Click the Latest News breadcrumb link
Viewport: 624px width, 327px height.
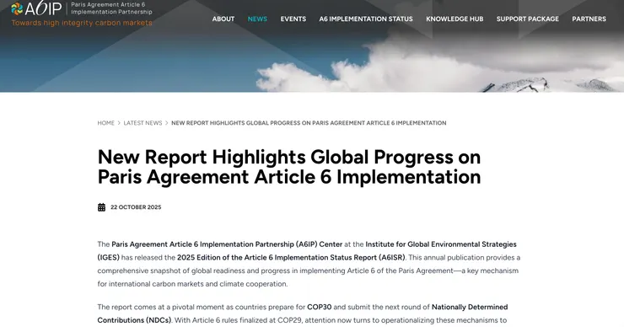143,123
